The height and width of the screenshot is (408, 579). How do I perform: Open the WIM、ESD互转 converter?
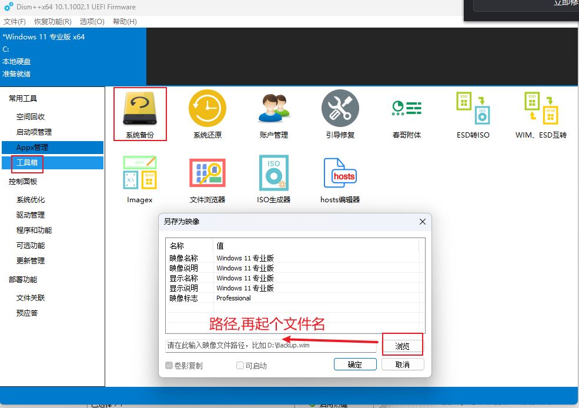point(541,114)
